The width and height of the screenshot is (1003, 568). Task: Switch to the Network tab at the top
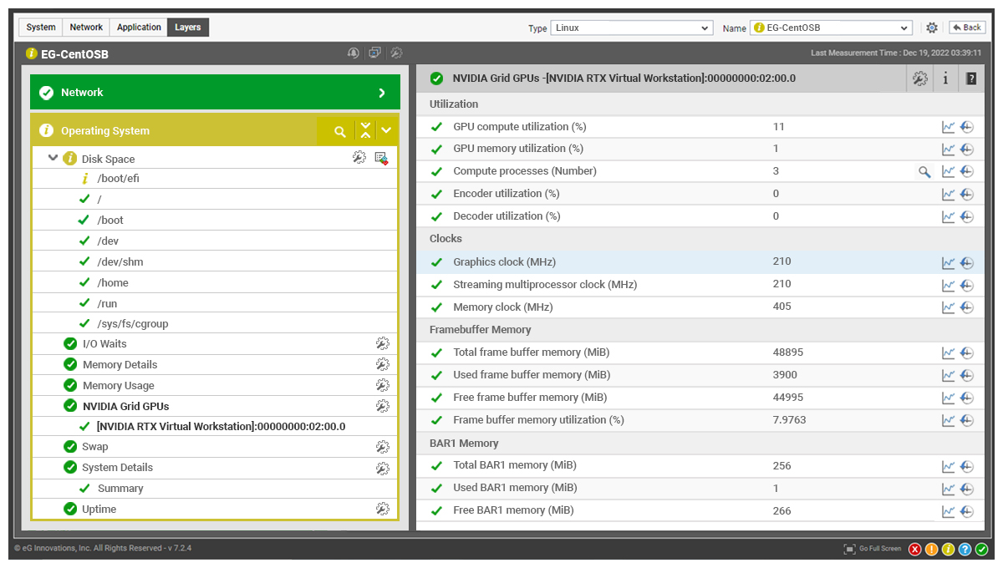(86, 28)
